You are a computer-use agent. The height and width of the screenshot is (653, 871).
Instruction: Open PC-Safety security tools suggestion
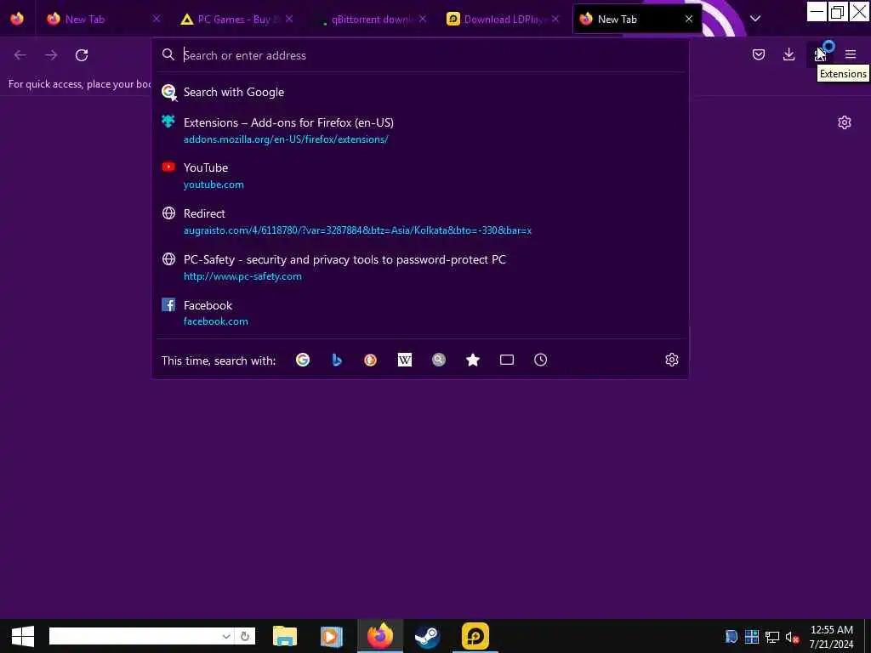tap(420, 268)
